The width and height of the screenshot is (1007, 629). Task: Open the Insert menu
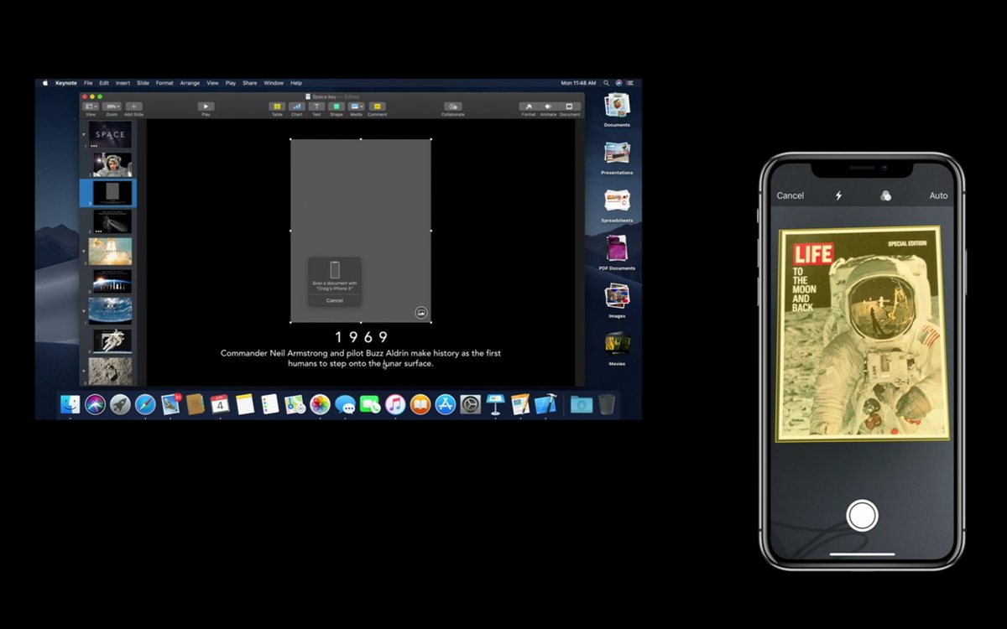(123, 83)
